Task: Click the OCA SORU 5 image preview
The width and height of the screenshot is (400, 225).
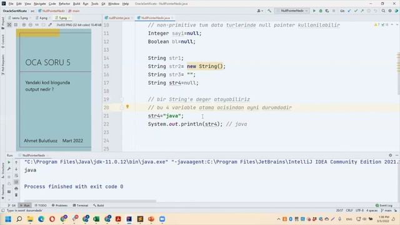Action: coord(54,90)
